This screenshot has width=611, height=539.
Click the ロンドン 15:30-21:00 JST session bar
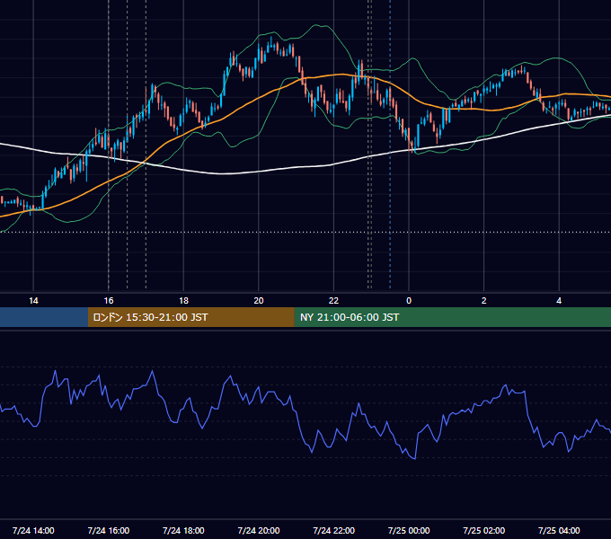tap(190, 317)
